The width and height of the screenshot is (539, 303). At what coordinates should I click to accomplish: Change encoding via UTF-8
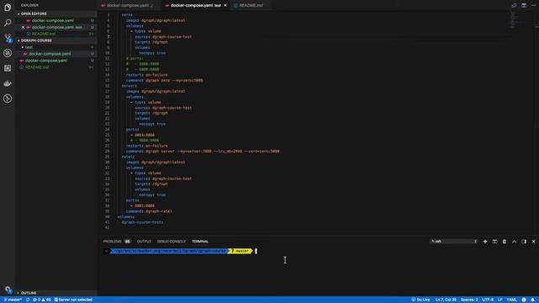[x=488, y=300]
